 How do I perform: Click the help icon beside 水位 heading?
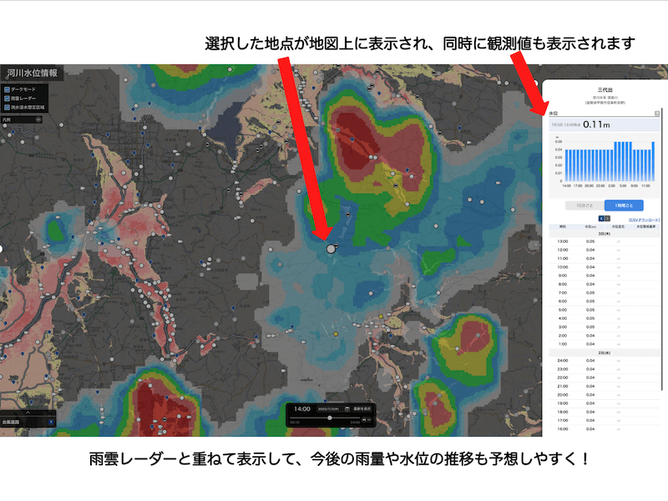point(657,112)
